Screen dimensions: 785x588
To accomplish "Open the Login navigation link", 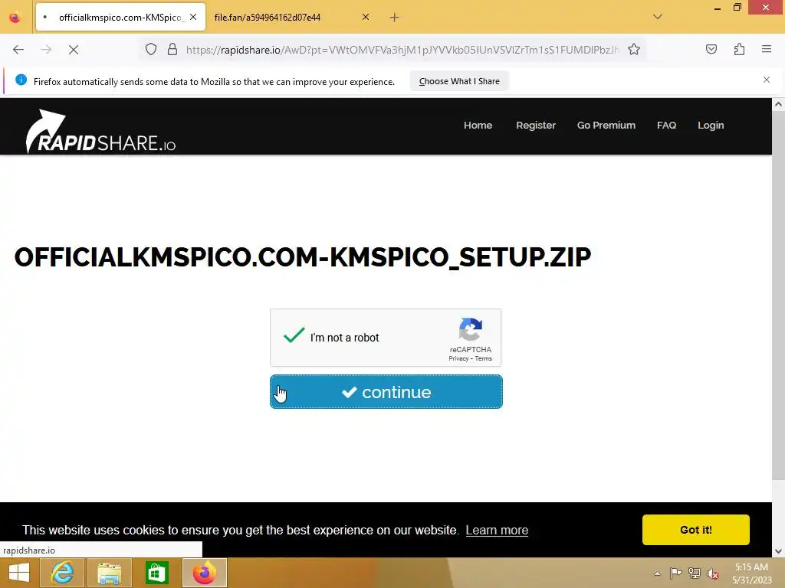I will click(x=711, y=126).
